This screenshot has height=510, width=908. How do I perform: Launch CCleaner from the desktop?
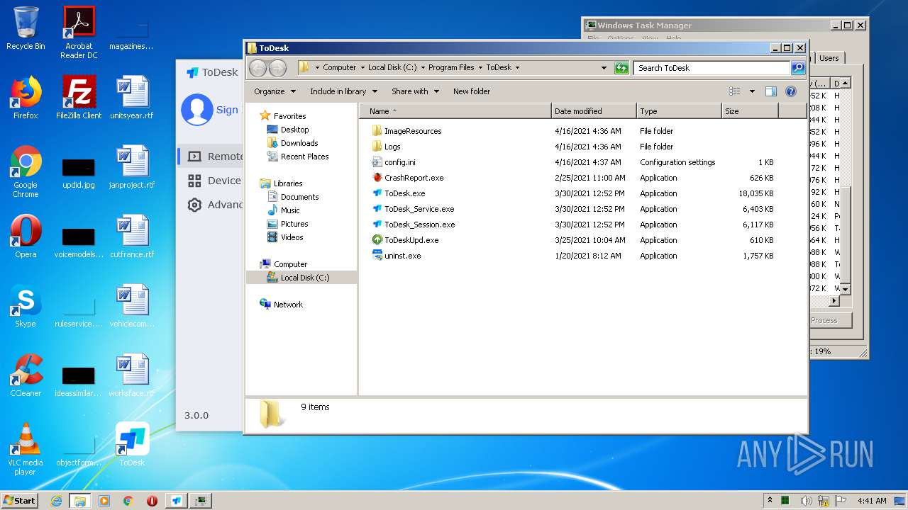click(26, 375)
